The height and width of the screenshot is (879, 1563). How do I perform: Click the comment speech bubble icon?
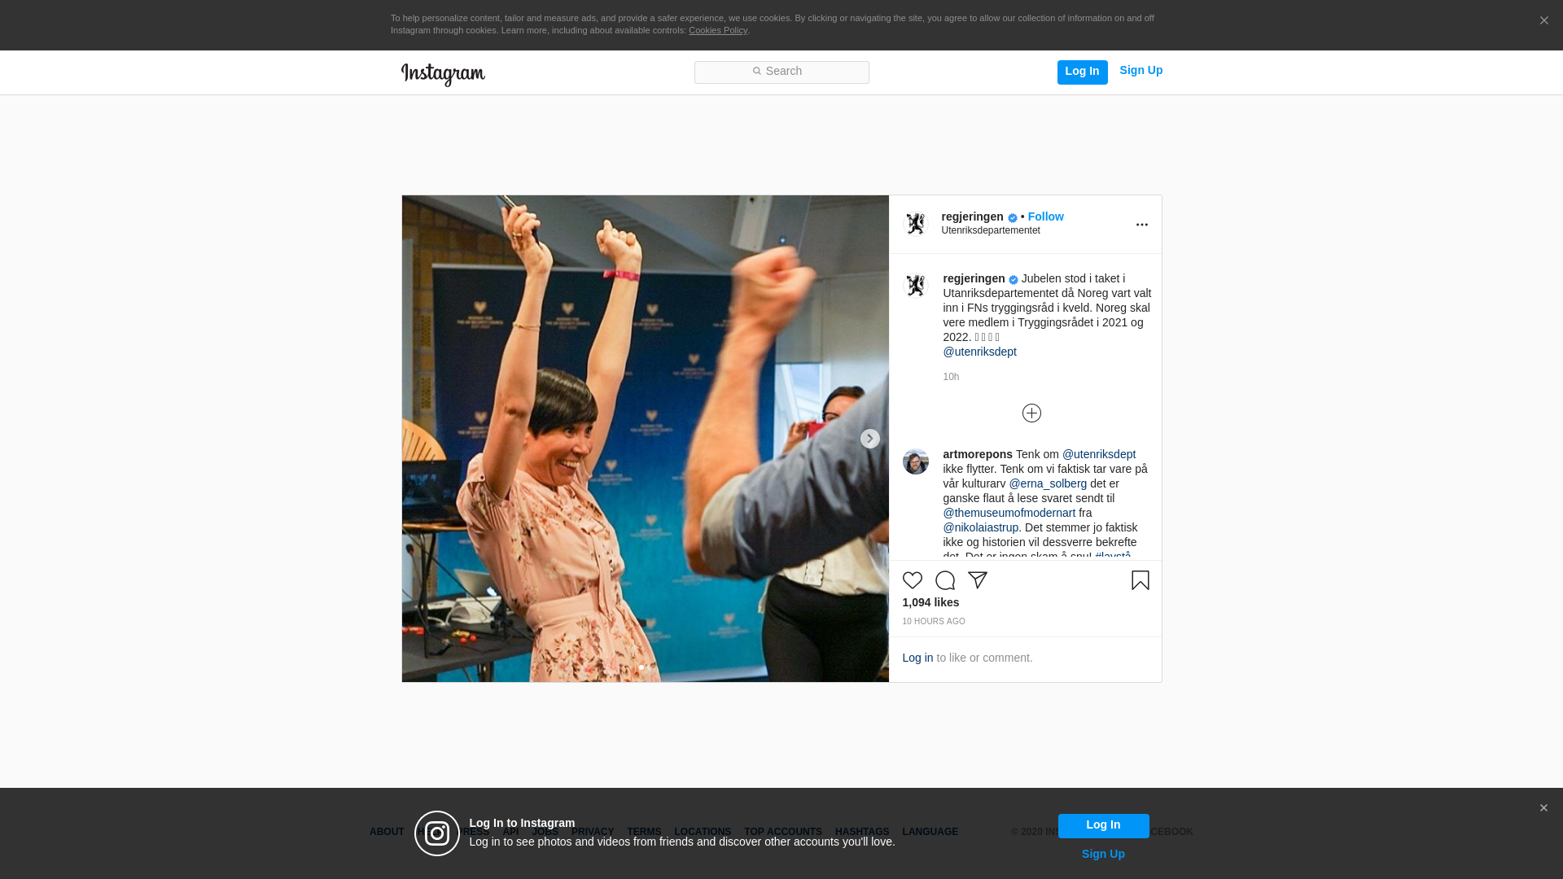tap(945, 580)
